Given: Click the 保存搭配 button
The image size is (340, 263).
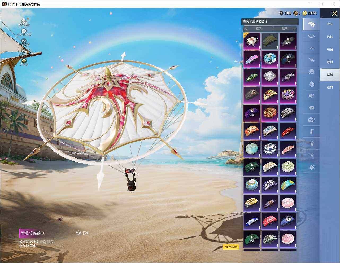Looking at the screenshot, I should [x=231, y=247].
